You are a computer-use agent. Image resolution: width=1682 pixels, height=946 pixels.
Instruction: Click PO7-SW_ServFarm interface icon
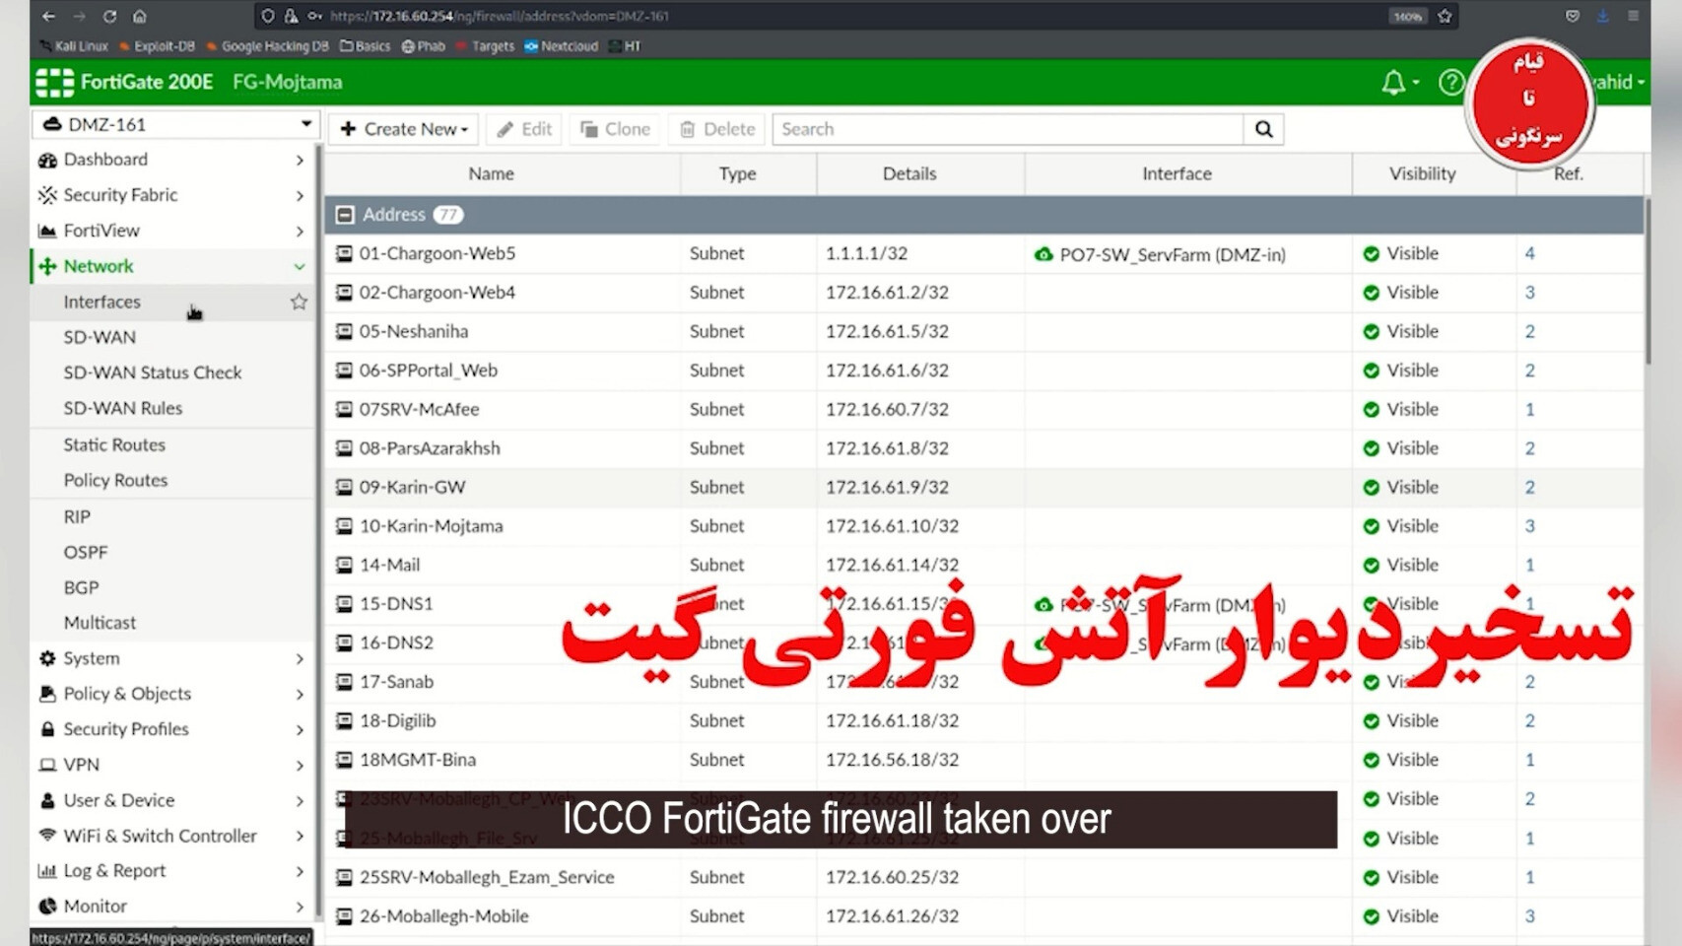pos(1043,254)
